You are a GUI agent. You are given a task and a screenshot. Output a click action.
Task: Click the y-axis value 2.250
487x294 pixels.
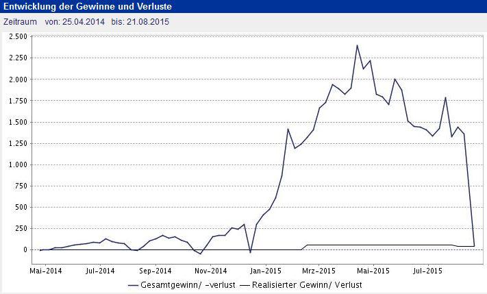[18, 58]
